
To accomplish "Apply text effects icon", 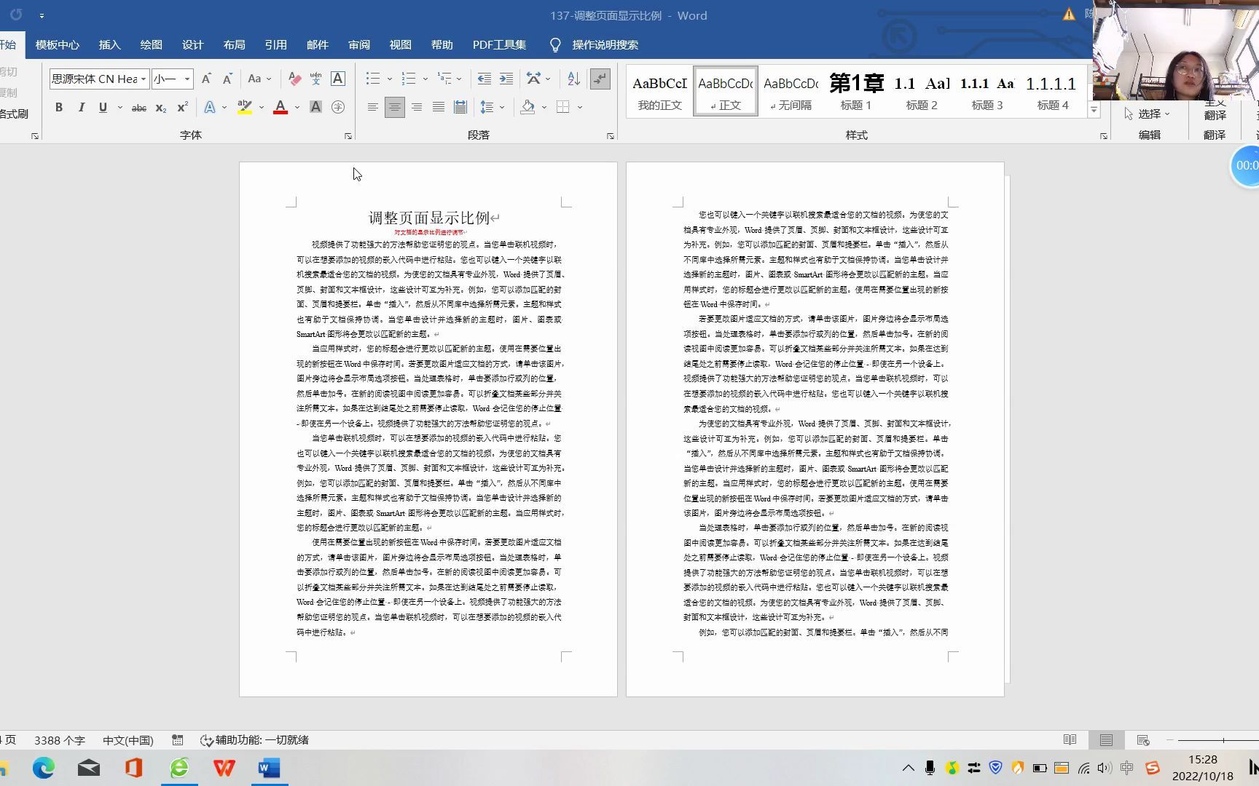I will (210, 107).
